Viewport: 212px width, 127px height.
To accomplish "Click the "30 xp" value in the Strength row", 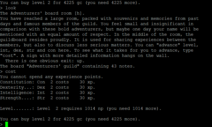I will (x=87, y=98).
